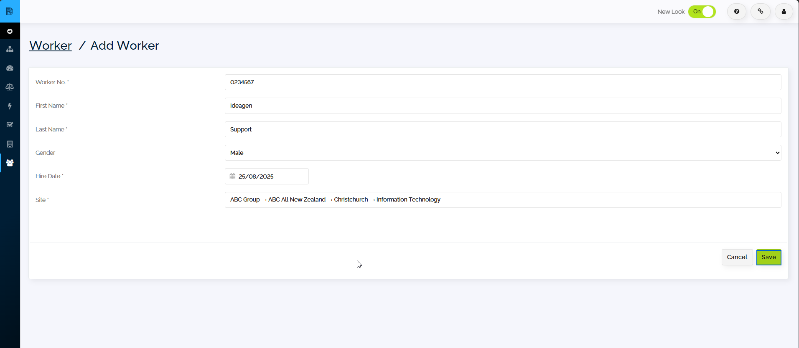Image resolution: width=799 pixels, height=348 pixels.
Task: Go to the Worker breadcrumb link
Action: point(51,45)
